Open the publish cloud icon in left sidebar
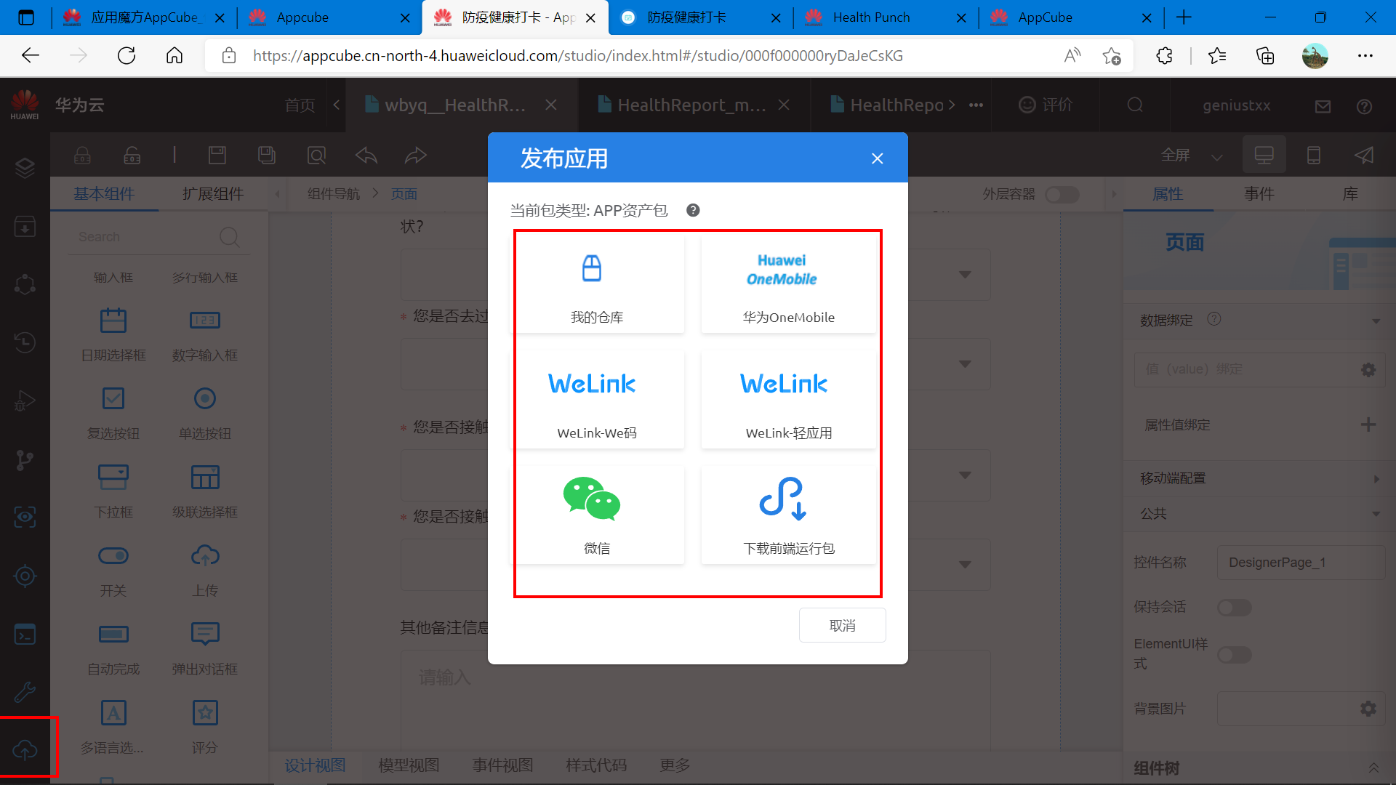This screenshot has width=1396, height=785. [25, 749]
